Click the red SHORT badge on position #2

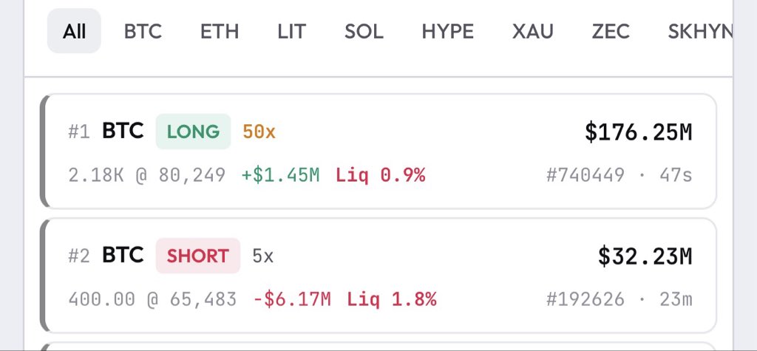pos(198,256)
